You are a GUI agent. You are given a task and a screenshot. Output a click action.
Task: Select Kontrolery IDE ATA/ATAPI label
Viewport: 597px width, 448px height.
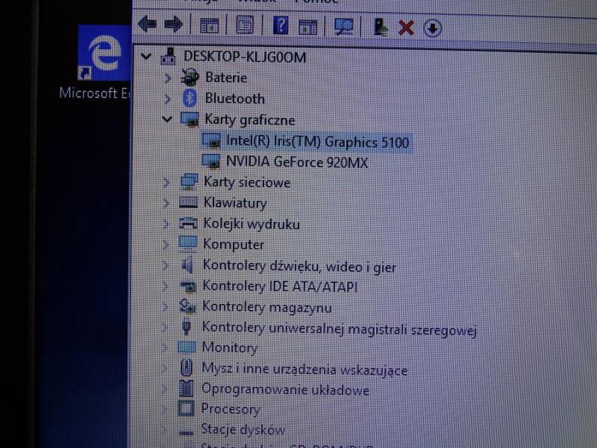click(x=280, y=286)
